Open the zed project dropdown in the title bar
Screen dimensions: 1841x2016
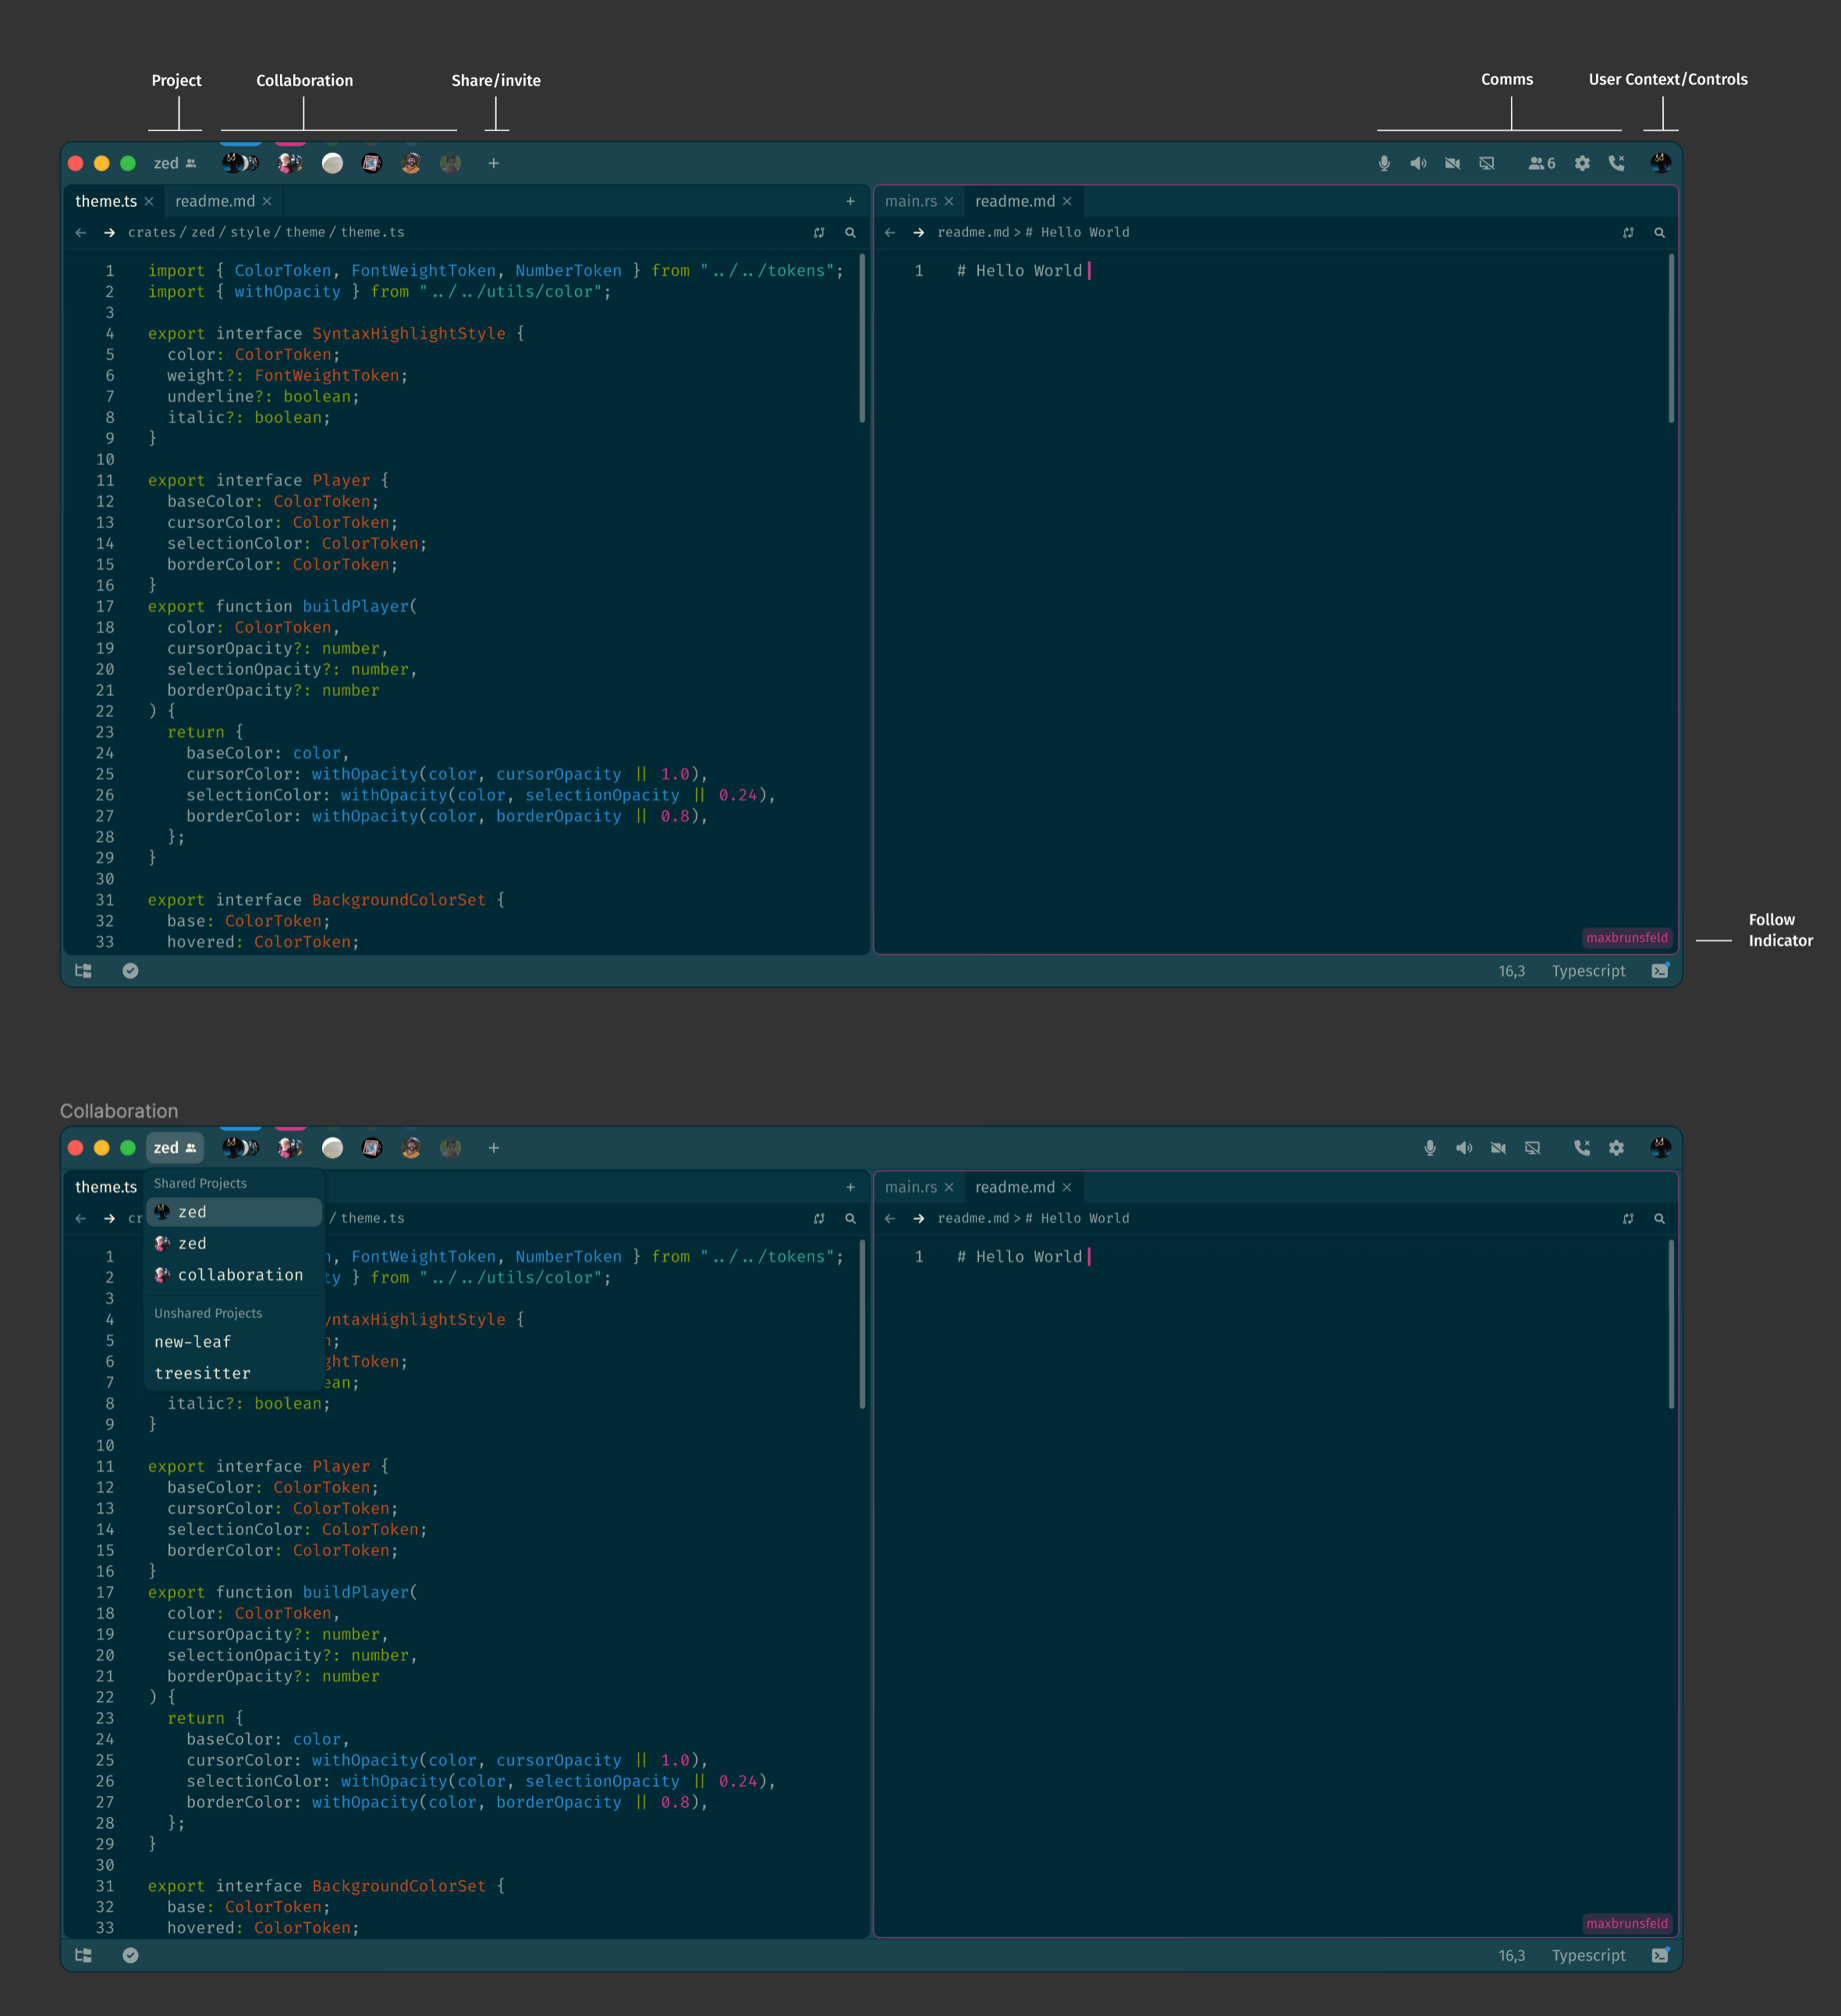click(176, 163)
